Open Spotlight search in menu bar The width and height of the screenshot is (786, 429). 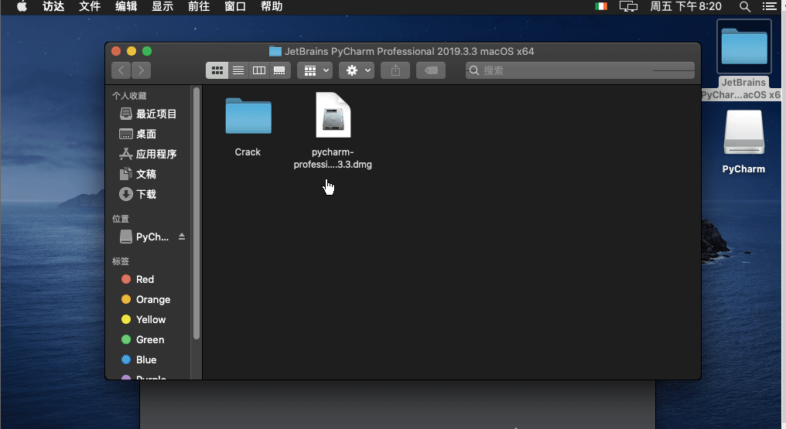point(745,6)
